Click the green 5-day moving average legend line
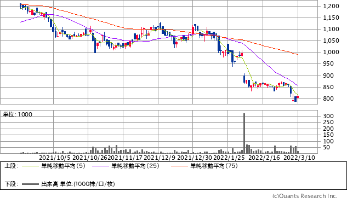This screenshot has width=347, height=203. 30,166
